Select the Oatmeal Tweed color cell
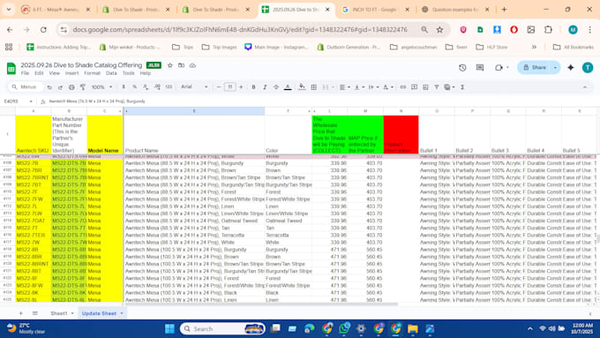The image size is (600, 338). point(289,221)
